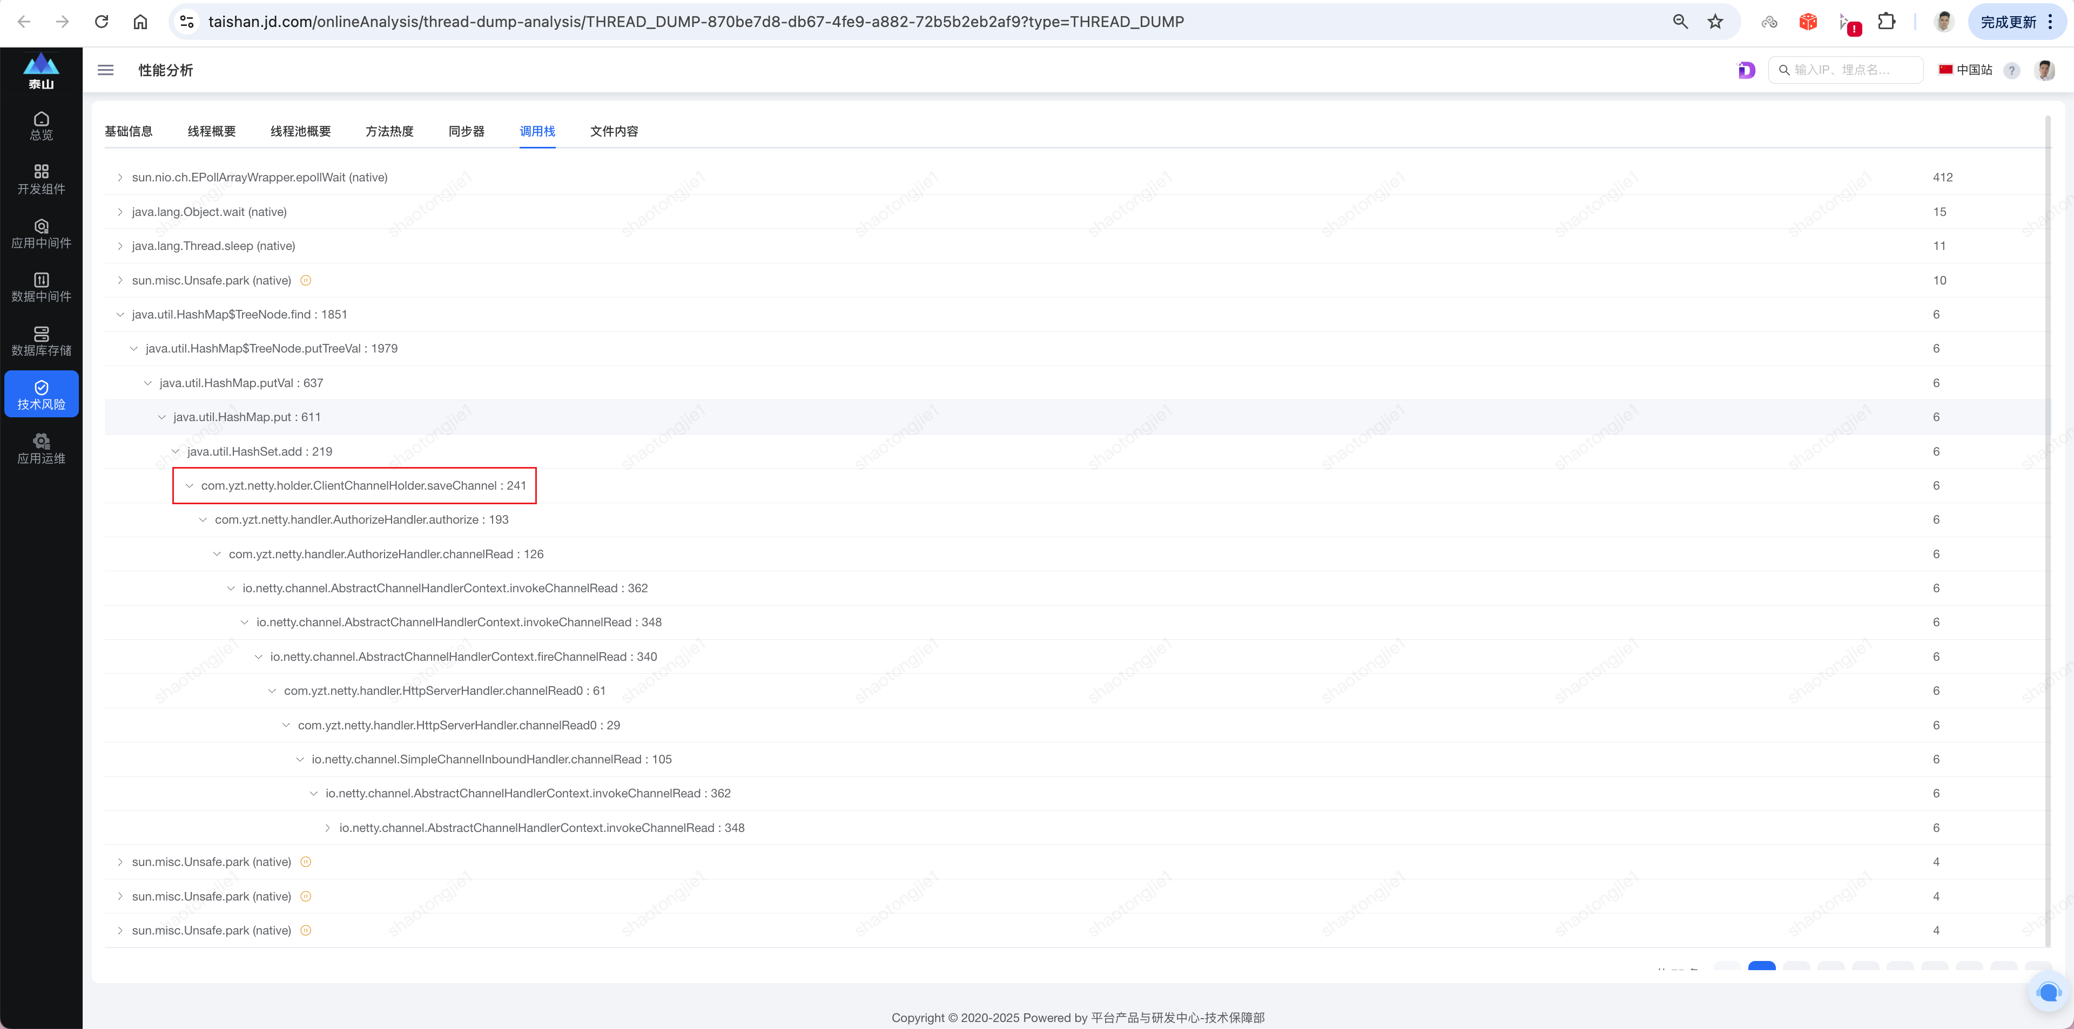Open 应用运维 sidebar icon
Image resolution: width=2074 pixels, height=1029 pixels.
[x=41, y=449]
